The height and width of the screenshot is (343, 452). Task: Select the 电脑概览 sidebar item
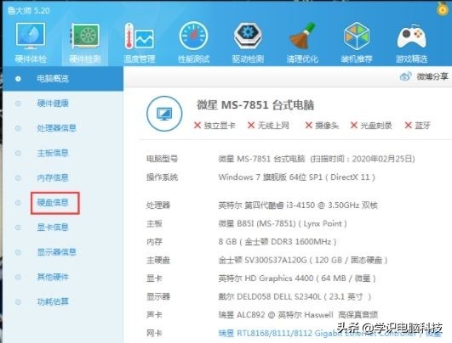63,78
